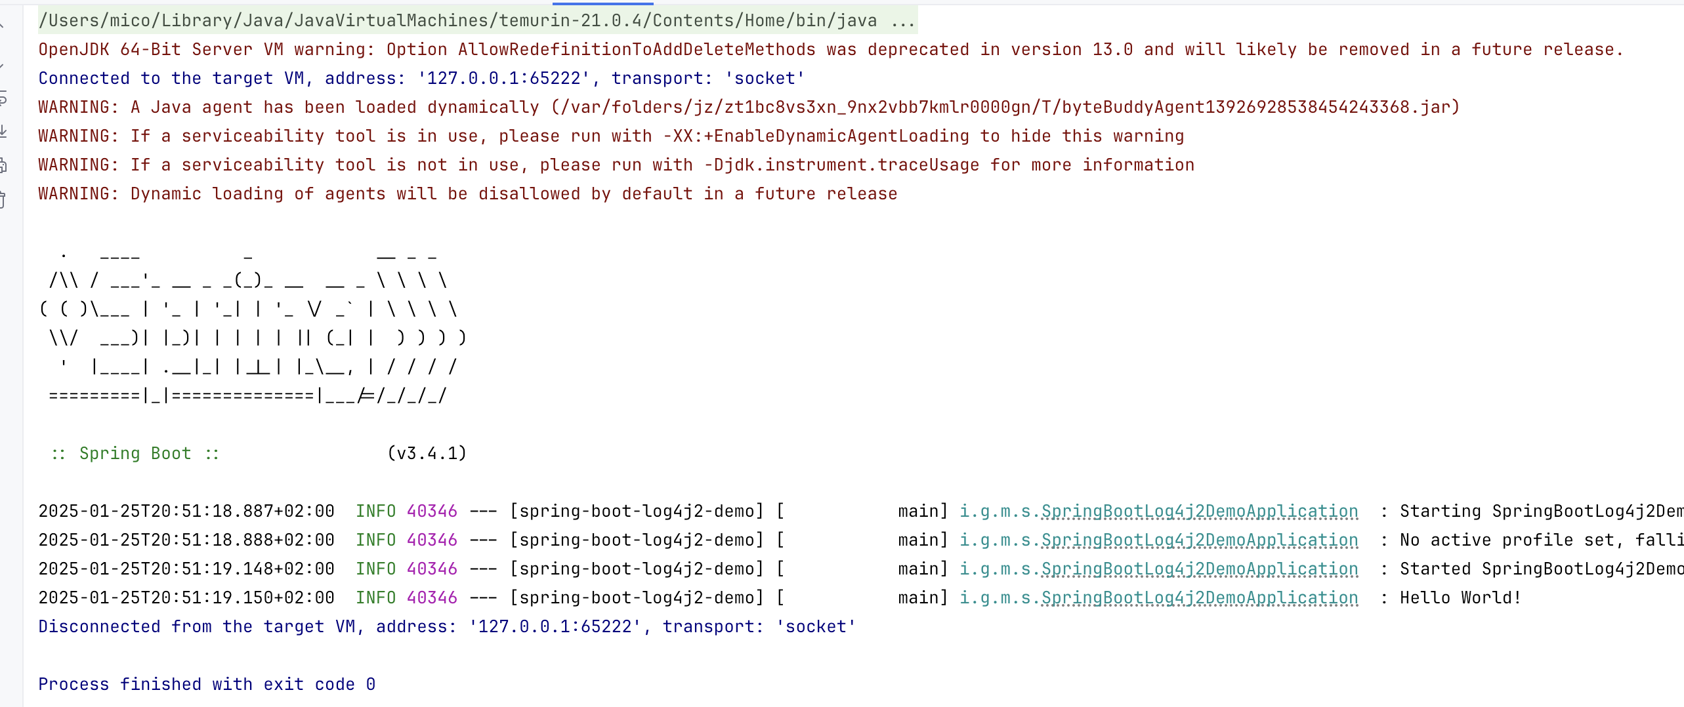Open class link on the 'Starting' log line
The height and width of the screenshot is (707, 1684).
pos(1199,512)
